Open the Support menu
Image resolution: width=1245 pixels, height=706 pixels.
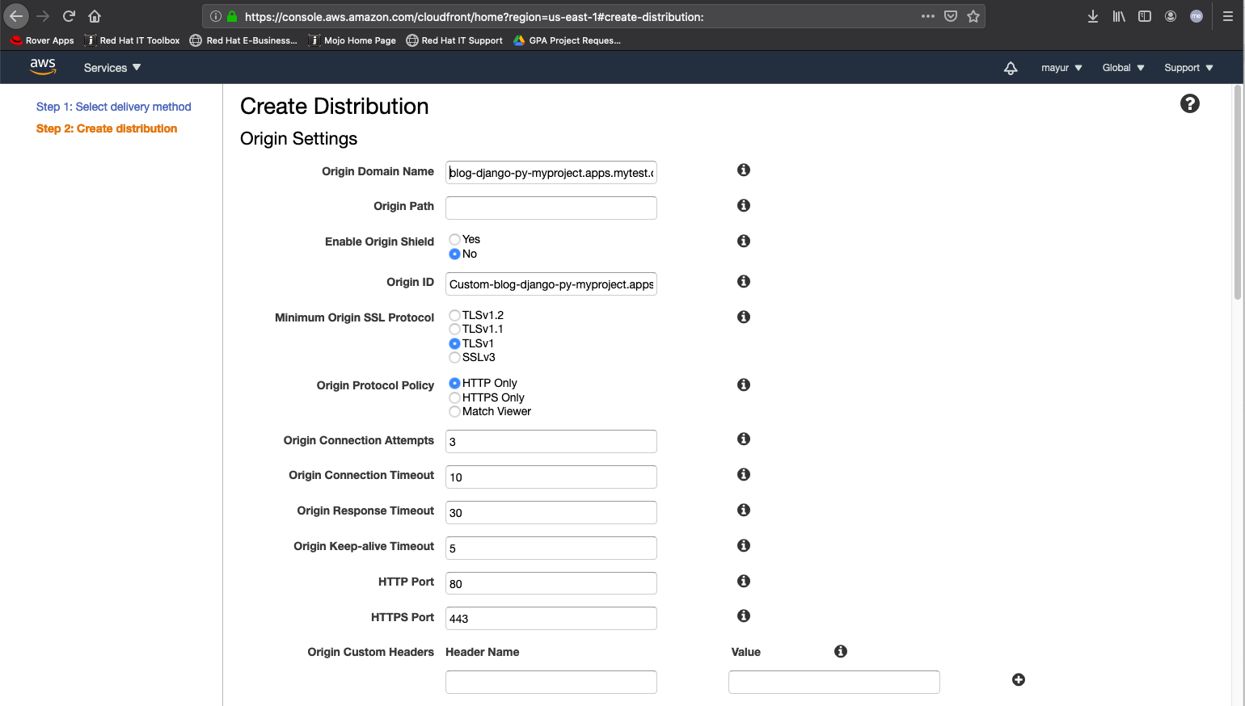[1188, 68]
